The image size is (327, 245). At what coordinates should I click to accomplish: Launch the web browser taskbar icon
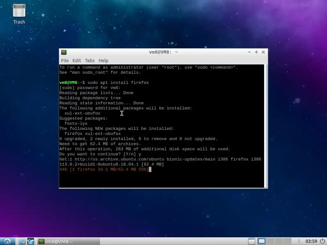[x=31, y=241]
